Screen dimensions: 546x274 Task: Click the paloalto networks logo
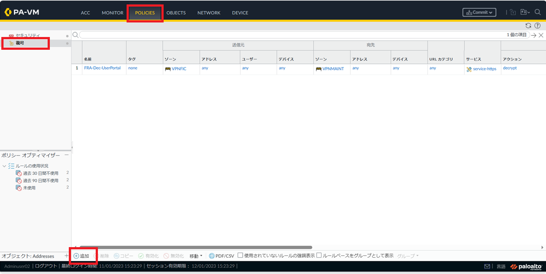[526, 267]
